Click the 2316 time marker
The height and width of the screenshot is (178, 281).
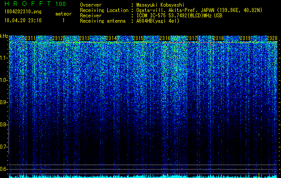165,38
